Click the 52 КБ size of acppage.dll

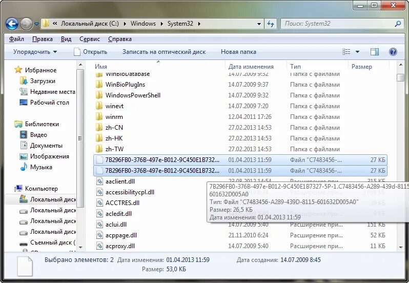click(x=377, y=235)
